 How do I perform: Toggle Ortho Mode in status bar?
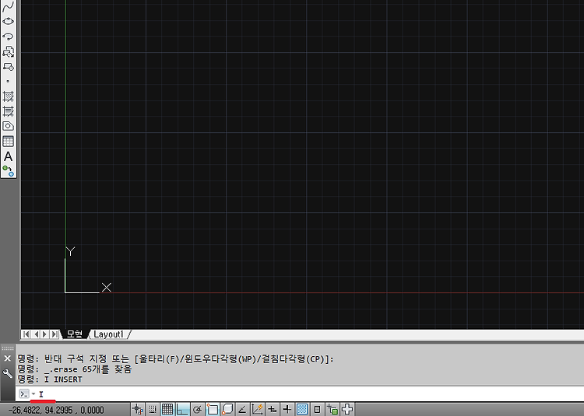click(x=182, y=409)
